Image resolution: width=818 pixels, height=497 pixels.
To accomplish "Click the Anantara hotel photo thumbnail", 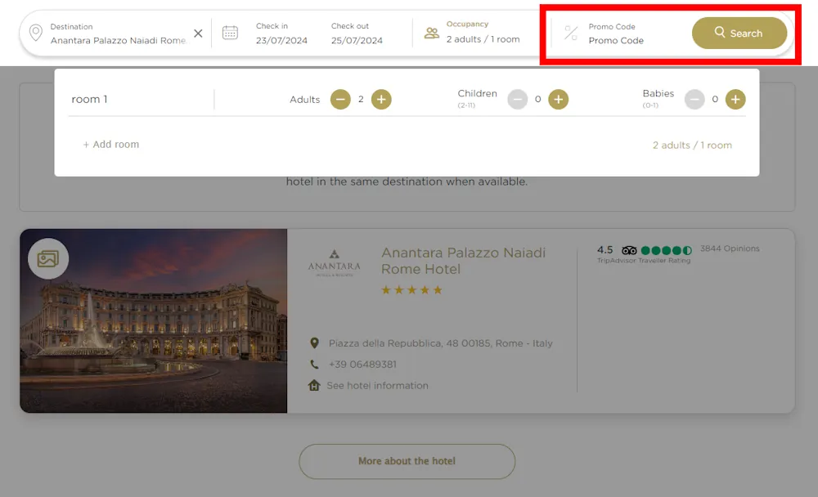I will coord(154,320).
